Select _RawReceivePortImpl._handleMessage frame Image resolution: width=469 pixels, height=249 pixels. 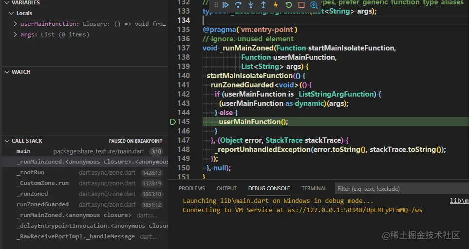pyautogui.click(x=85, y=237)
